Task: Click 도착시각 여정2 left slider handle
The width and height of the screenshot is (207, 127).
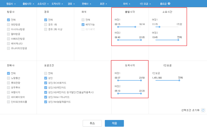Action: [118, 94]
